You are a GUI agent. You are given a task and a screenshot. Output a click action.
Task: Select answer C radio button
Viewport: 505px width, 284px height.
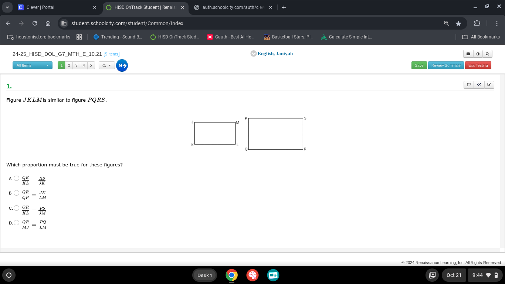point(17,208)
